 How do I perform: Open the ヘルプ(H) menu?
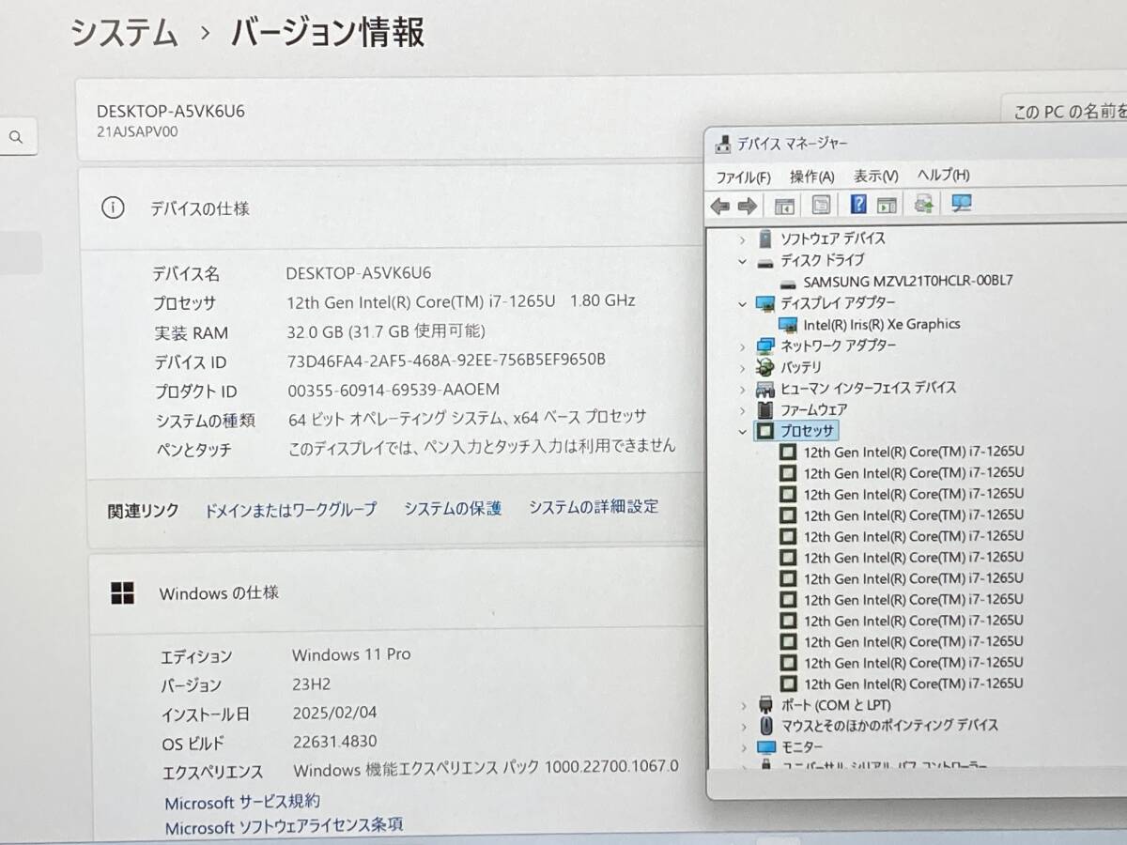point(943,175)
